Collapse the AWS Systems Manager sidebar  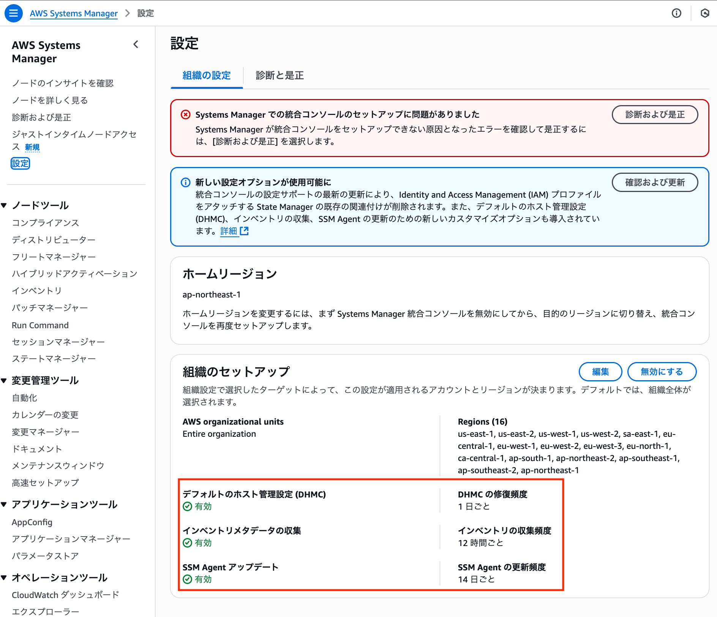136,44
